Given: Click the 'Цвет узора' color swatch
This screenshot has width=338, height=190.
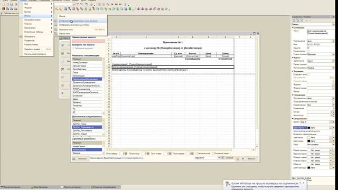Looking at the screenshot, I should coord(308,141).
